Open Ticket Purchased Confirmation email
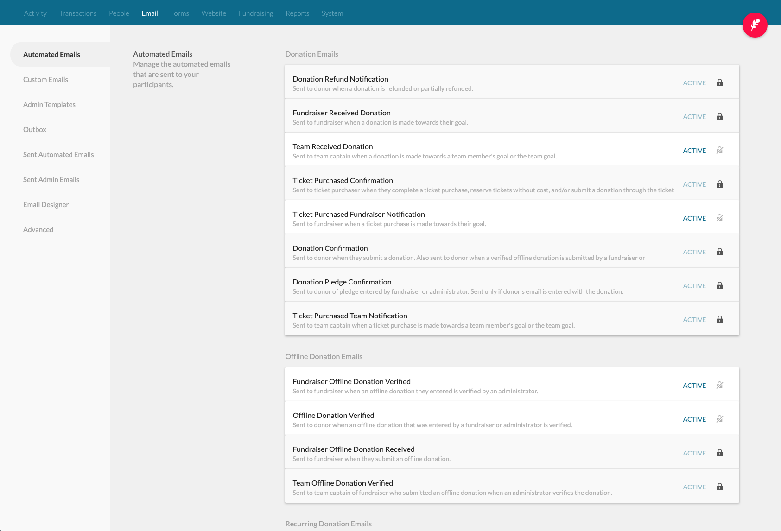This screenshot has width=781, height=531. [512, 183]
